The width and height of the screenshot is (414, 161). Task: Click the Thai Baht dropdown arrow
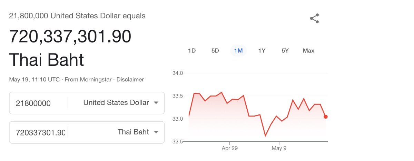click(x=156, y=132)
